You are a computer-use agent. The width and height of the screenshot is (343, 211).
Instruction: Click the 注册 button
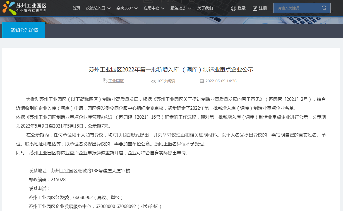[262, 8]
